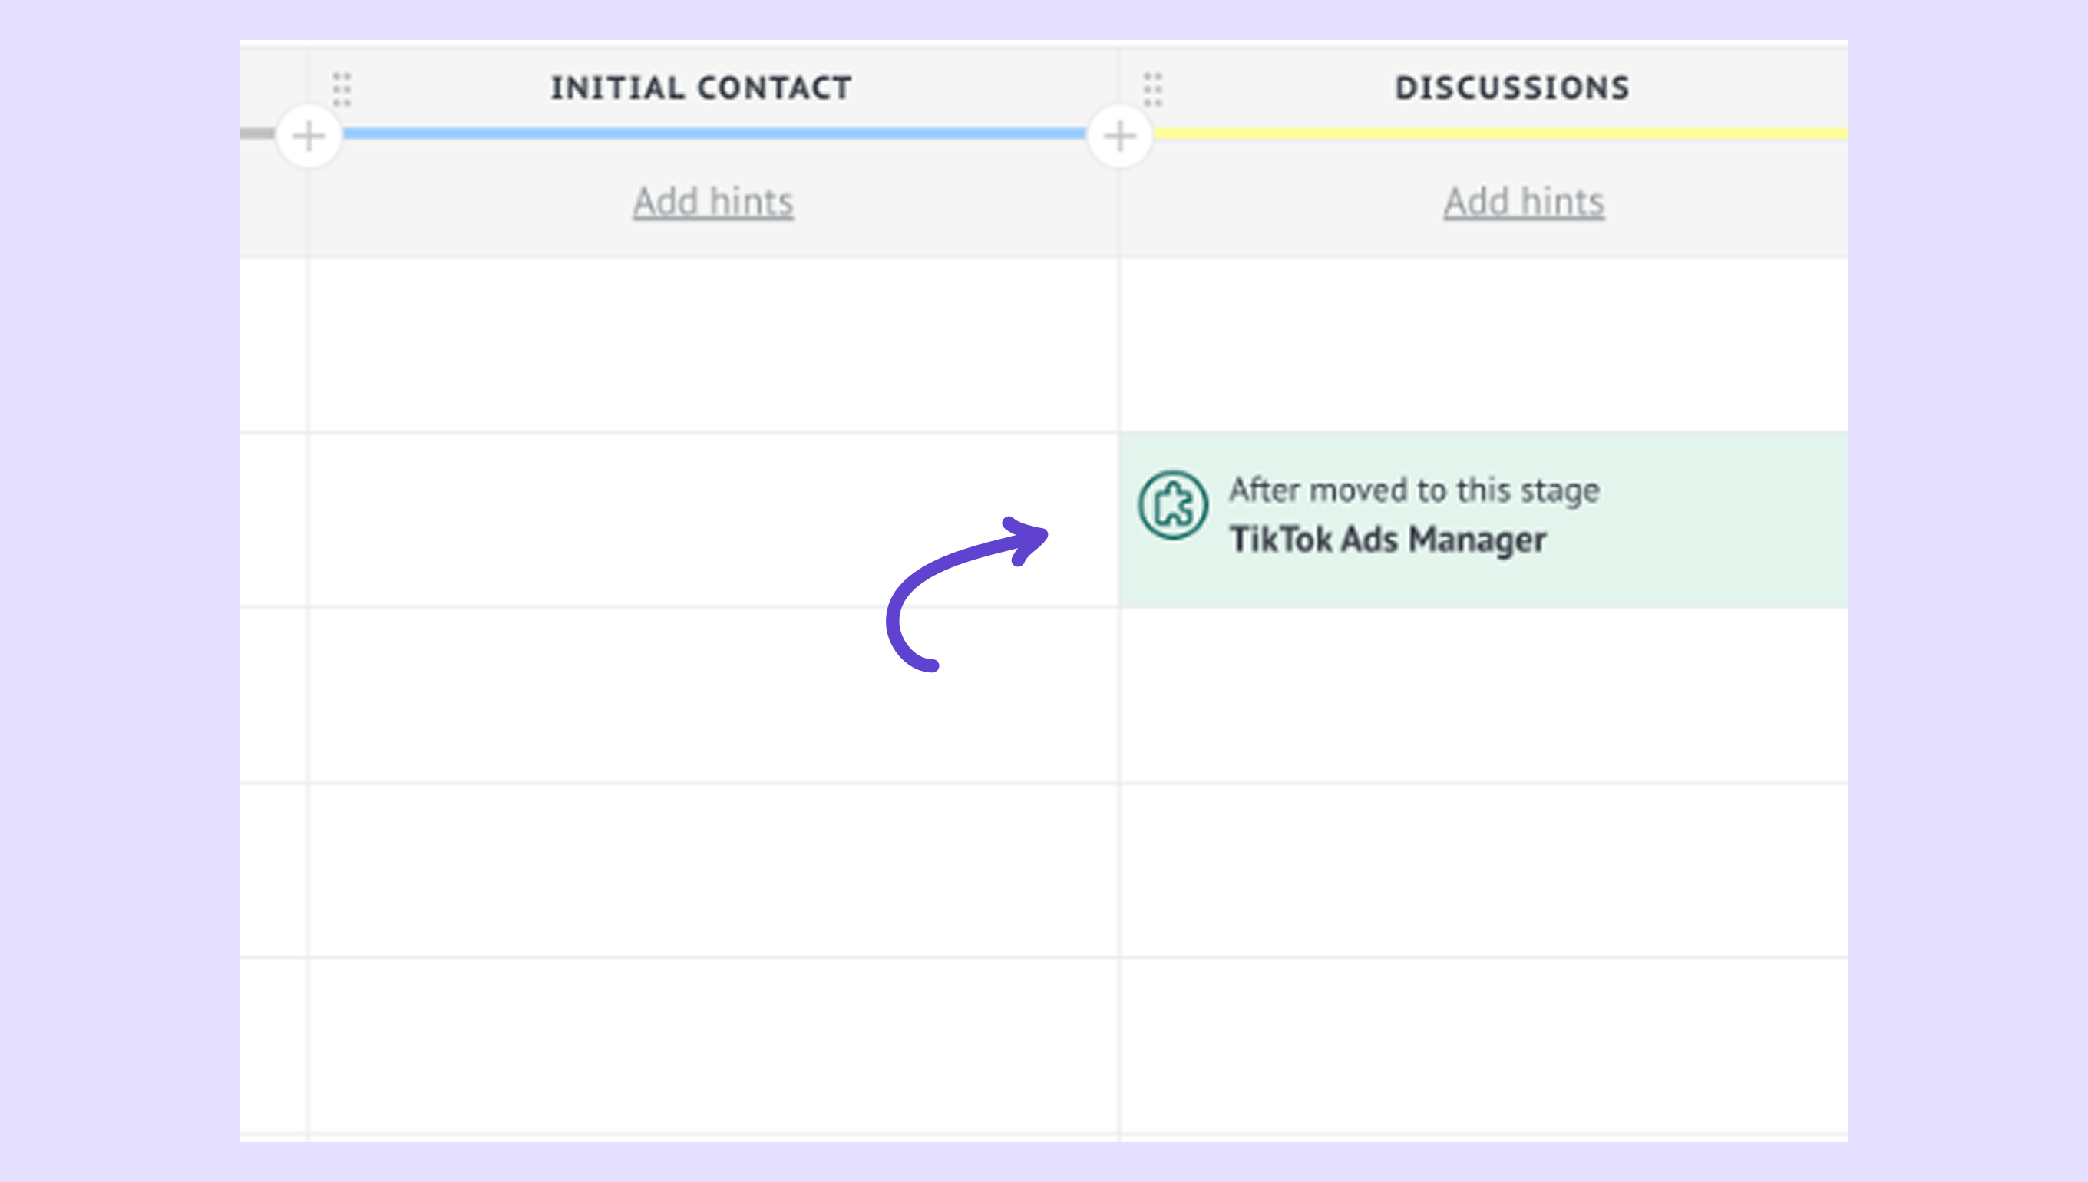Add stage between Initial Contact and Discussions

click(x=1119, y=136)
